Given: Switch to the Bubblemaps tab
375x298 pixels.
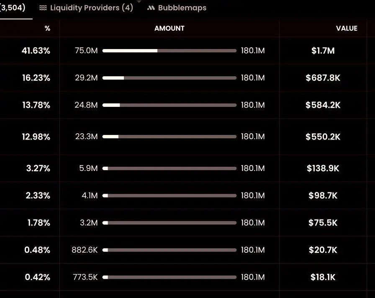Looking at the screenshot, I should click(177, 8).
